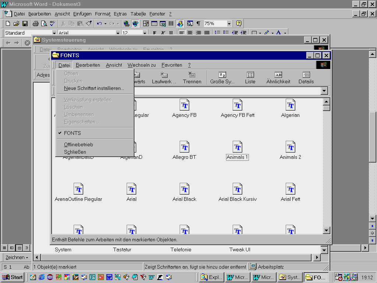
Task: Undo the last action in Word
Action: tap(99, 24)
